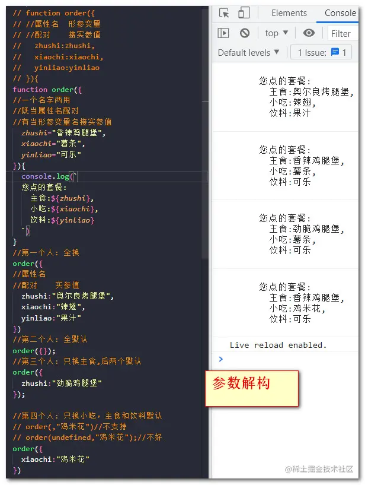Open live expression with the eye icon
The image size is (365, 485).
click(x=309, y=33)
